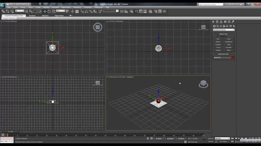Click the object name input field
This screenshot has width=261, height=146.
[x=222, y=58]
